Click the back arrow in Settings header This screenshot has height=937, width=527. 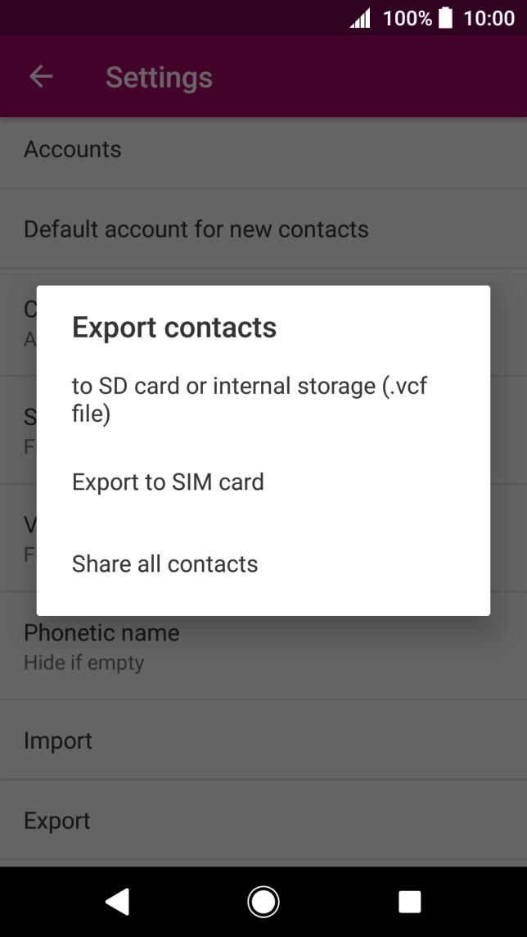pos(40,76)
